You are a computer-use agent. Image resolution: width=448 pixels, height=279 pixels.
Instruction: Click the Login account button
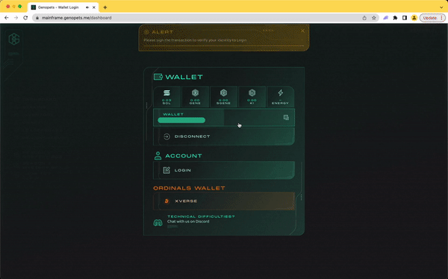[x=224, y=170]
